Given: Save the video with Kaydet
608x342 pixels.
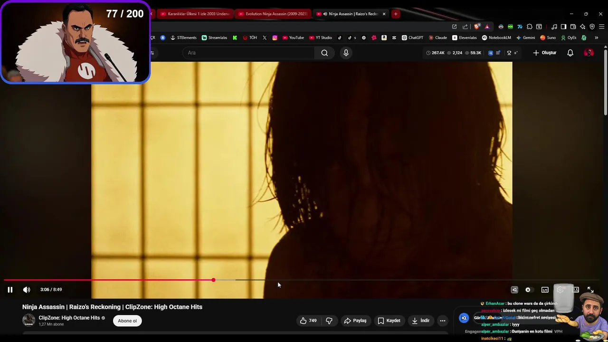Looking at the screenshot, I should pyautogui.click(x=389, y=321).
